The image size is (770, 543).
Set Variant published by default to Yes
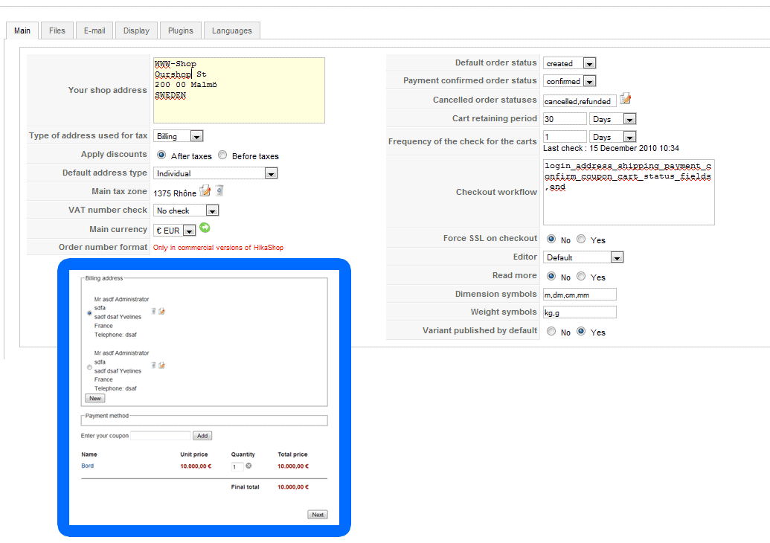[581, 332]
